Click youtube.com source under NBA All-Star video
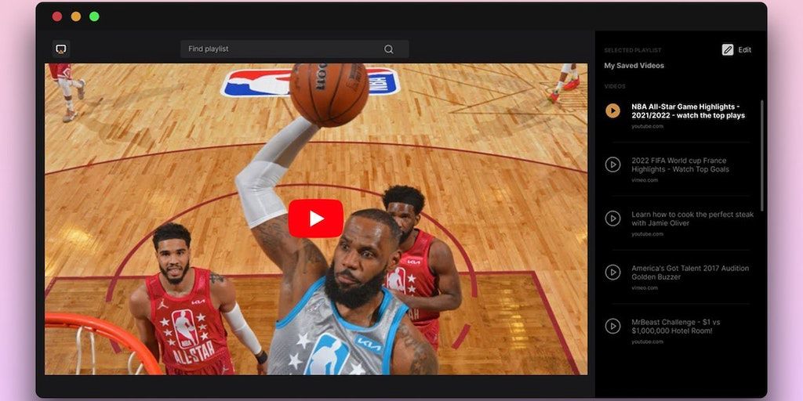The image size is (803, 401). [647, 126]
